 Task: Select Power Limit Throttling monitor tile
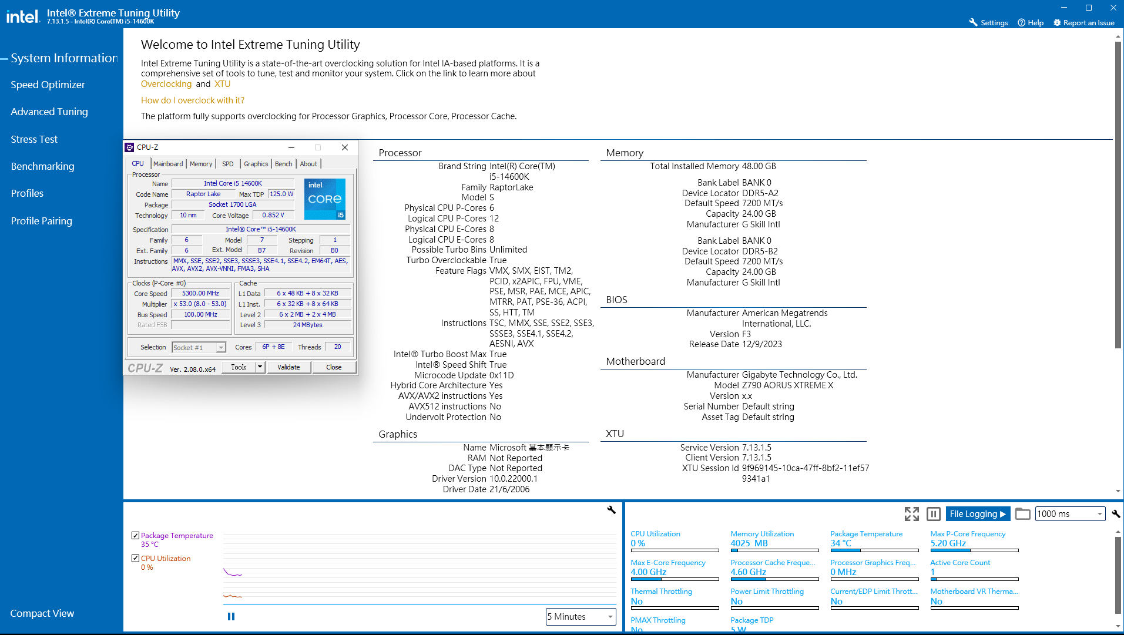tap(774, 598)
